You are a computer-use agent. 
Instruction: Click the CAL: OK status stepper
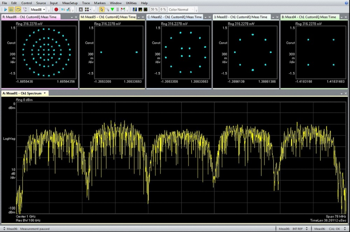345,228
